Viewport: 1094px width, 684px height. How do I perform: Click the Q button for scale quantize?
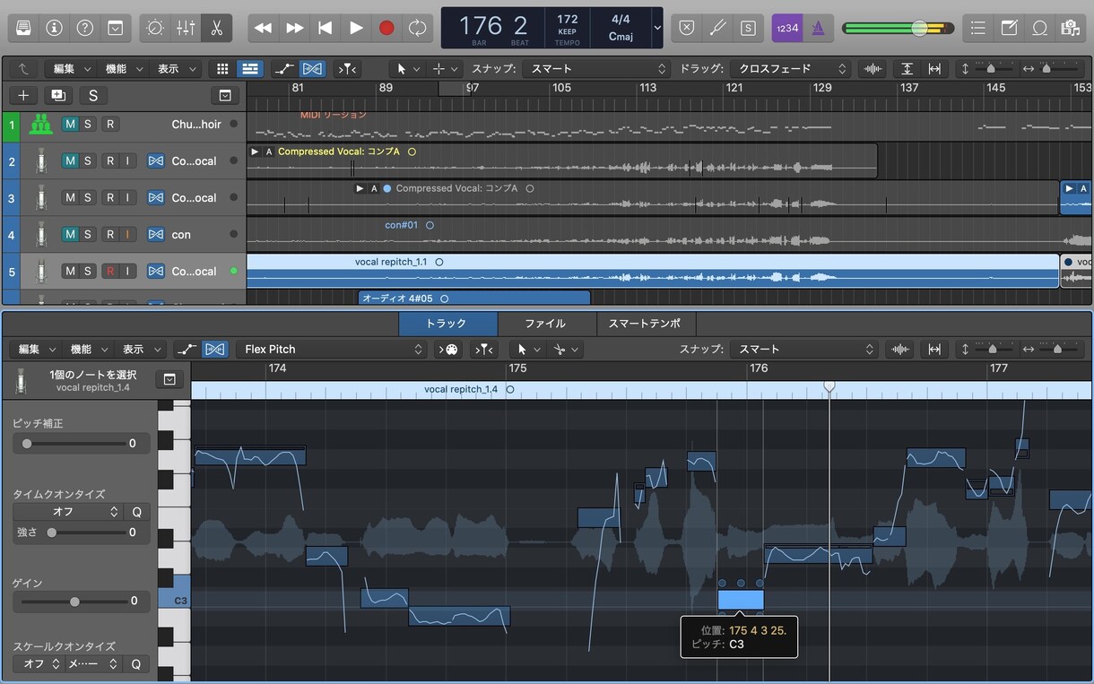137,664
